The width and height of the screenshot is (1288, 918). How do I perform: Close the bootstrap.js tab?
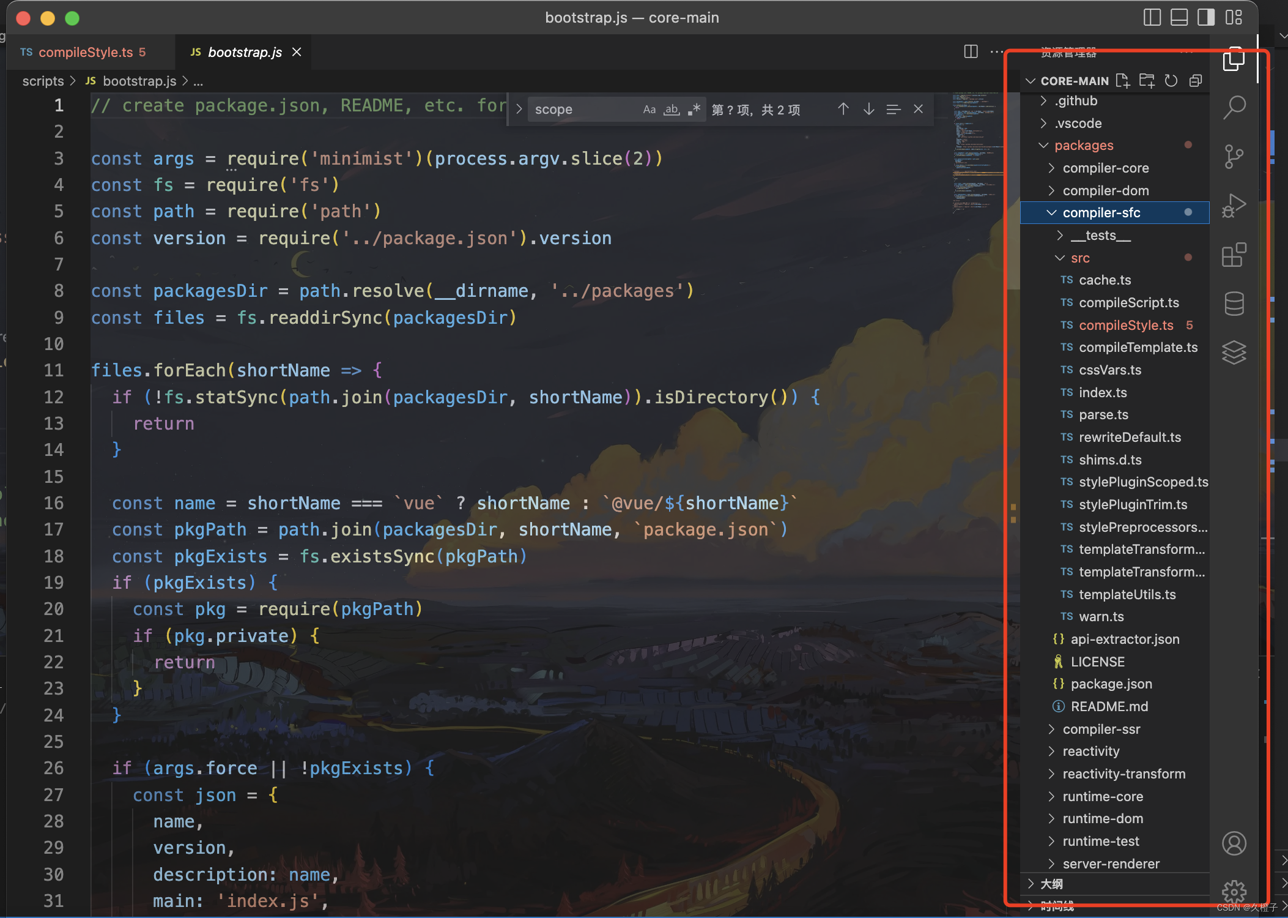tap(297, 53)
